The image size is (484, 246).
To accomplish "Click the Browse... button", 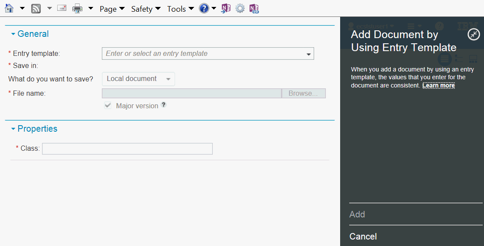I will coord(303,93).
